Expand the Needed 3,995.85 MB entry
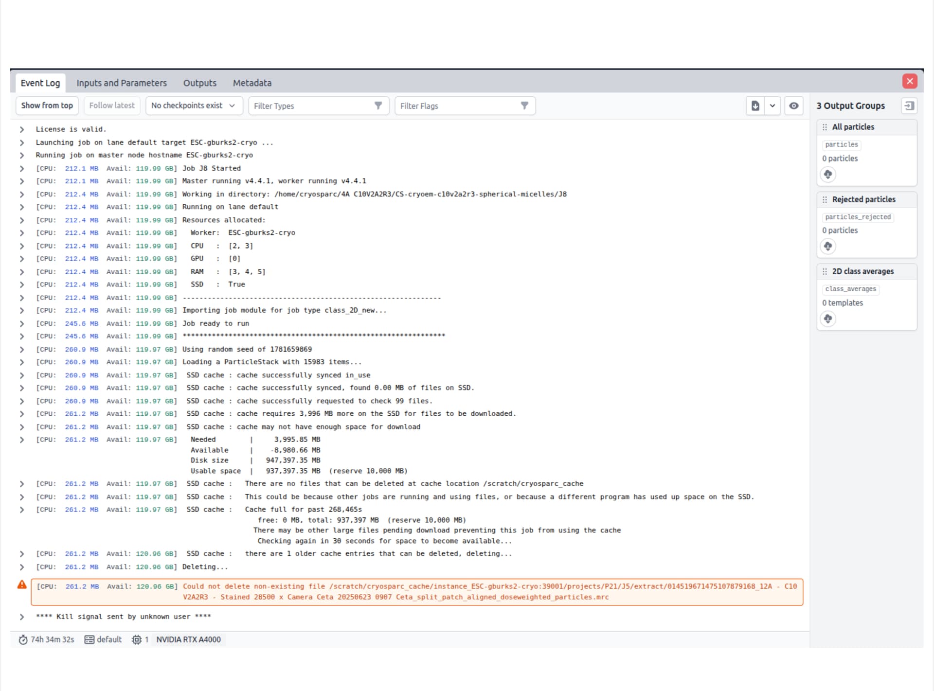 tap(22, 440)
